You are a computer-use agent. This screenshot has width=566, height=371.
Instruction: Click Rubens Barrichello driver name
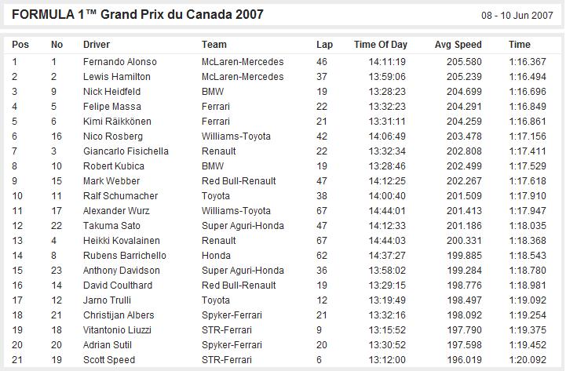[125, 255]
